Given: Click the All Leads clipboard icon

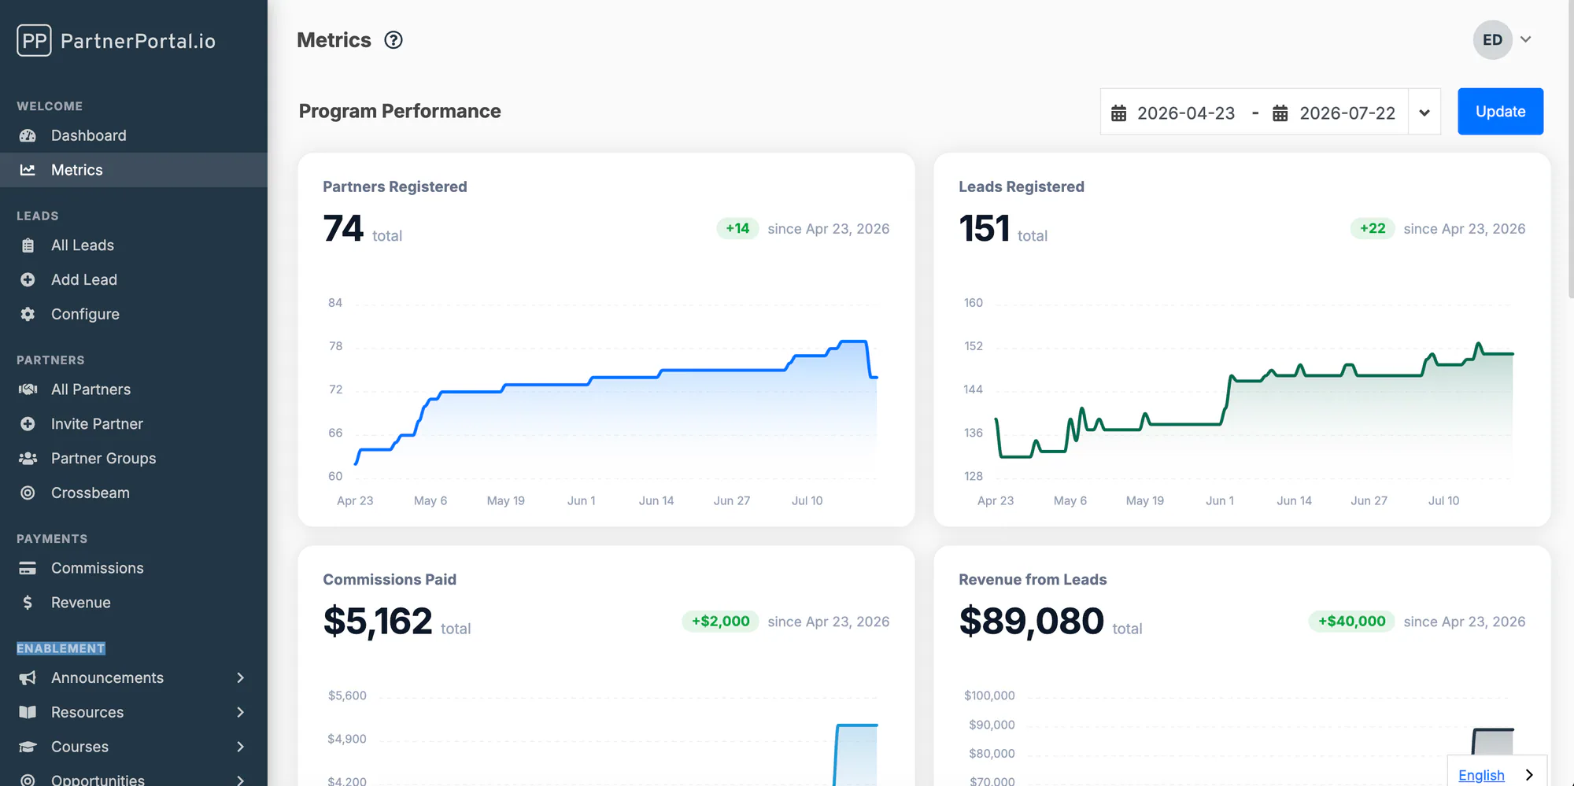Looking at the screenshot, I should pyautogui.click(x=28, y=245).
